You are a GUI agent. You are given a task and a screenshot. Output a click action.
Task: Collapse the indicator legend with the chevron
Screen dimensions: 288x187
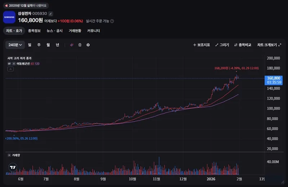(10, 69)
